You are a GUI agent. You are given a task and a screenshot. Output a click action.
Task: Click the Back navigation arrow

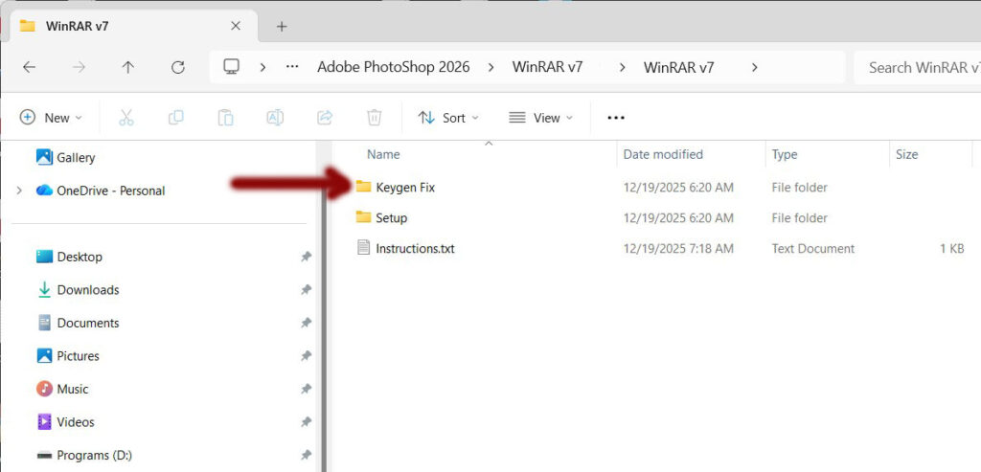tap(30, 67)
